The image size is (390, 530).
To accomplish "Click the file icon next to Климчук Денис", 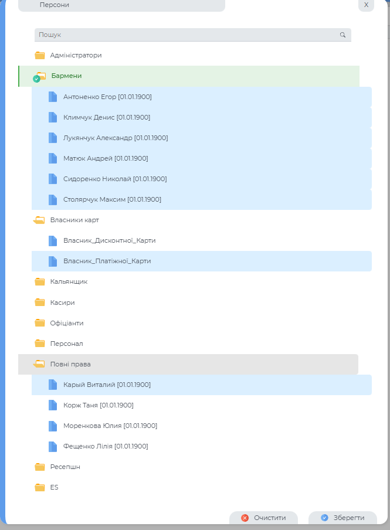I will (x=53, y=117).
